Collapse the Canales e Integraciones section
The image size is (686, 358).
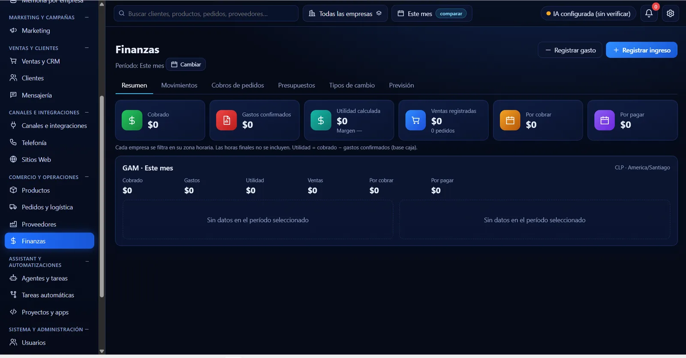pyautogui.click(x=87, y=112)
